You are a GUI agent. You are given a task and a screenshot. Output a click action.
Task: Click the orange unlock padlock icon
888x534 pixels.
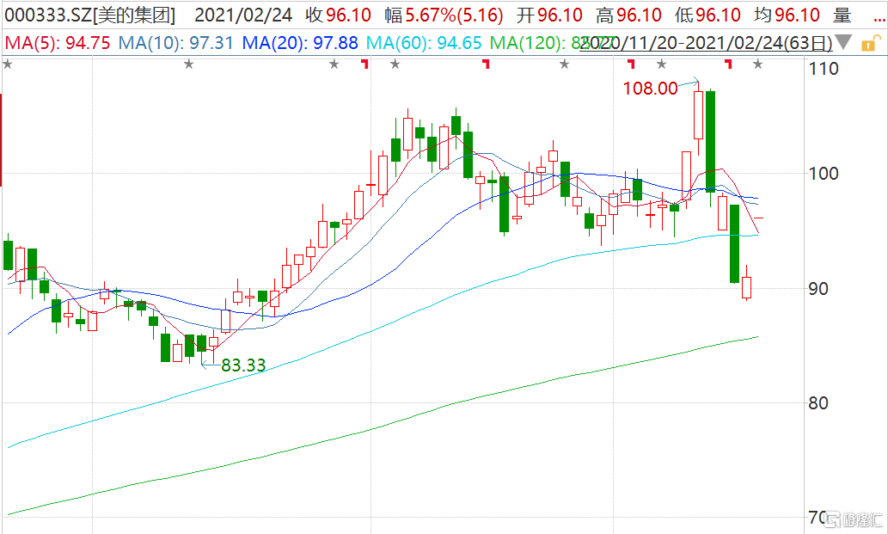871,43
